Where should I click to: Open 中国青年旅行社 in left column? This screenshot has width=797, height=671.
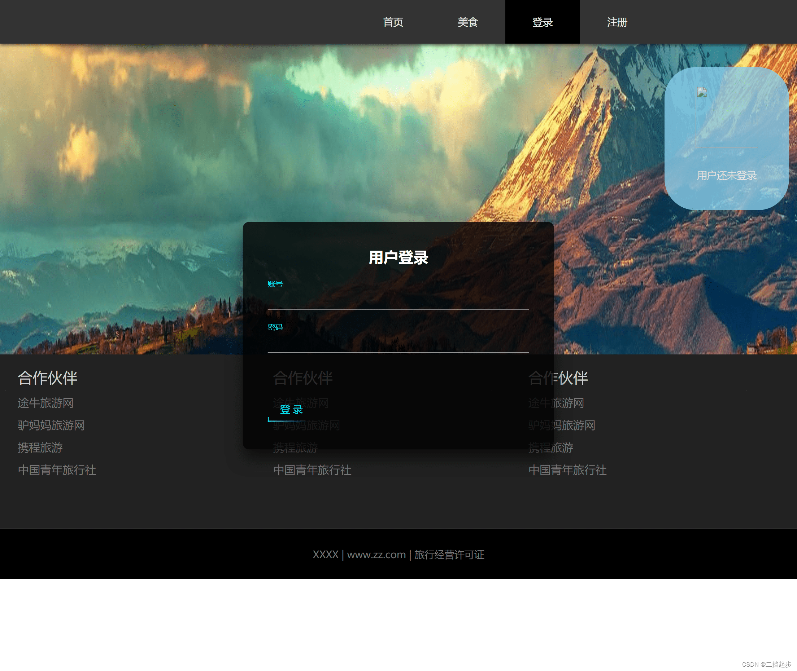pyautogui.click(x=57, y=470)
